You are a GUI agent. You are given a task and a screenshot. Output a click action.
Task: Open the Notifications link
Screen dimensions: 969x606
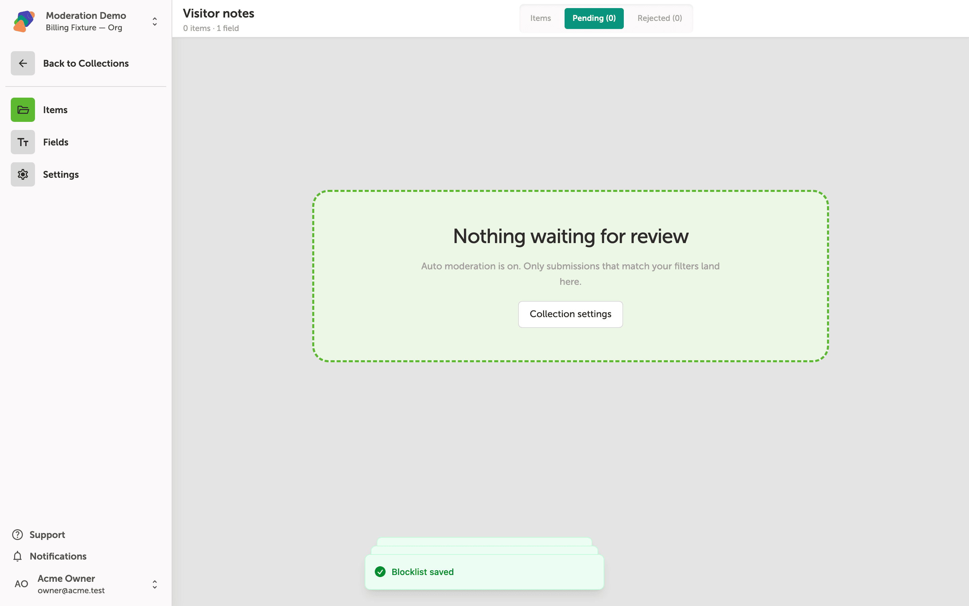[x=58, y=556]
